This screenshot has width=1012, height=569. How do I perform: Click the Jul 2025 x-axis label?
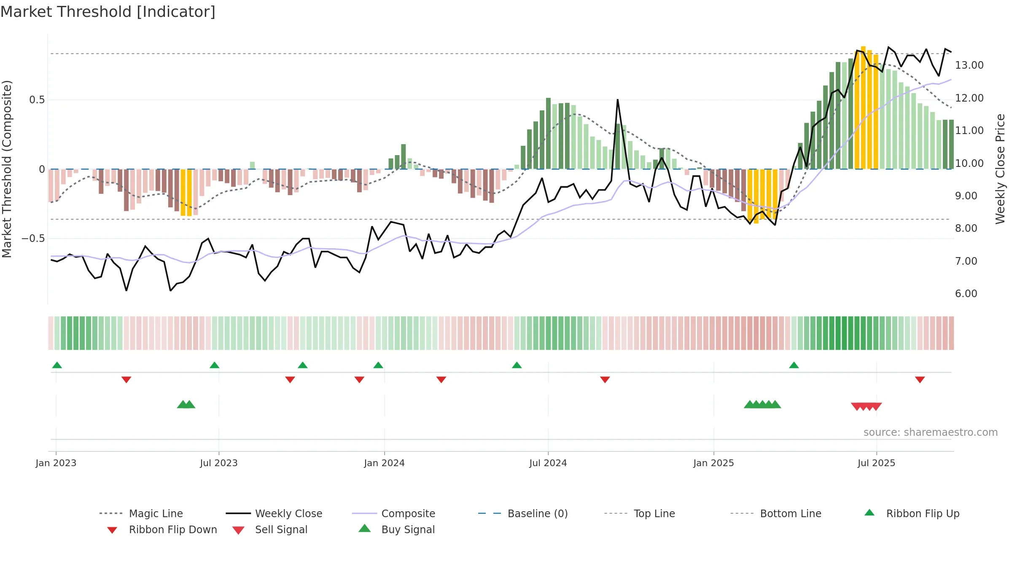tap(877, 463)
